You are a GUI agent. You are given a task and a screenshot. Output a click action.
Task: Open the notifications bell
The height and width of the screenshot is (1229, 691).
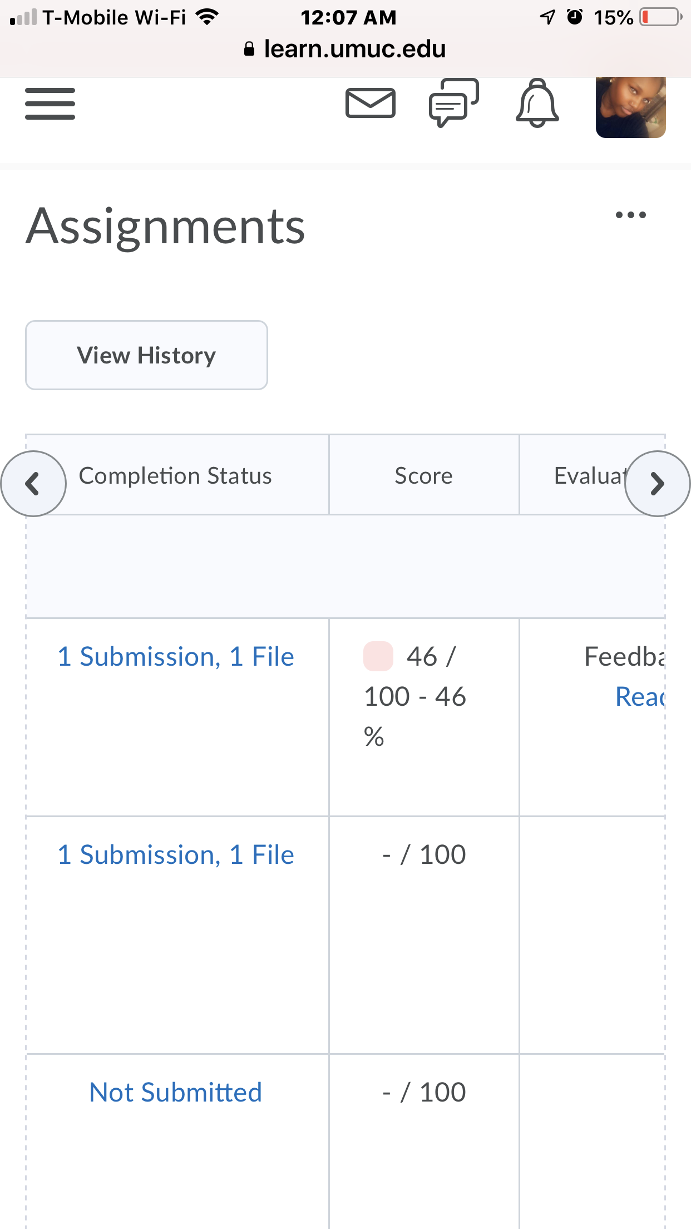(x=537, y=103)
